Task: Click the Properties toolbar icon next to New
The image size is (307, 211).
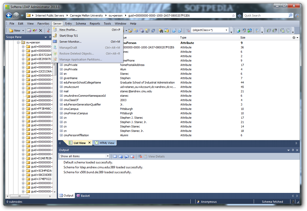Action: pos(29,30)
